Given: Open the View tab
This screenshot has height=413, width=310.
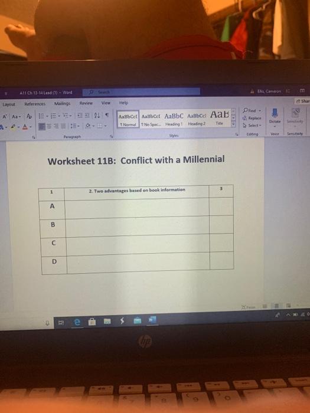Looking at the screenshot, I should tap(106, 103).
